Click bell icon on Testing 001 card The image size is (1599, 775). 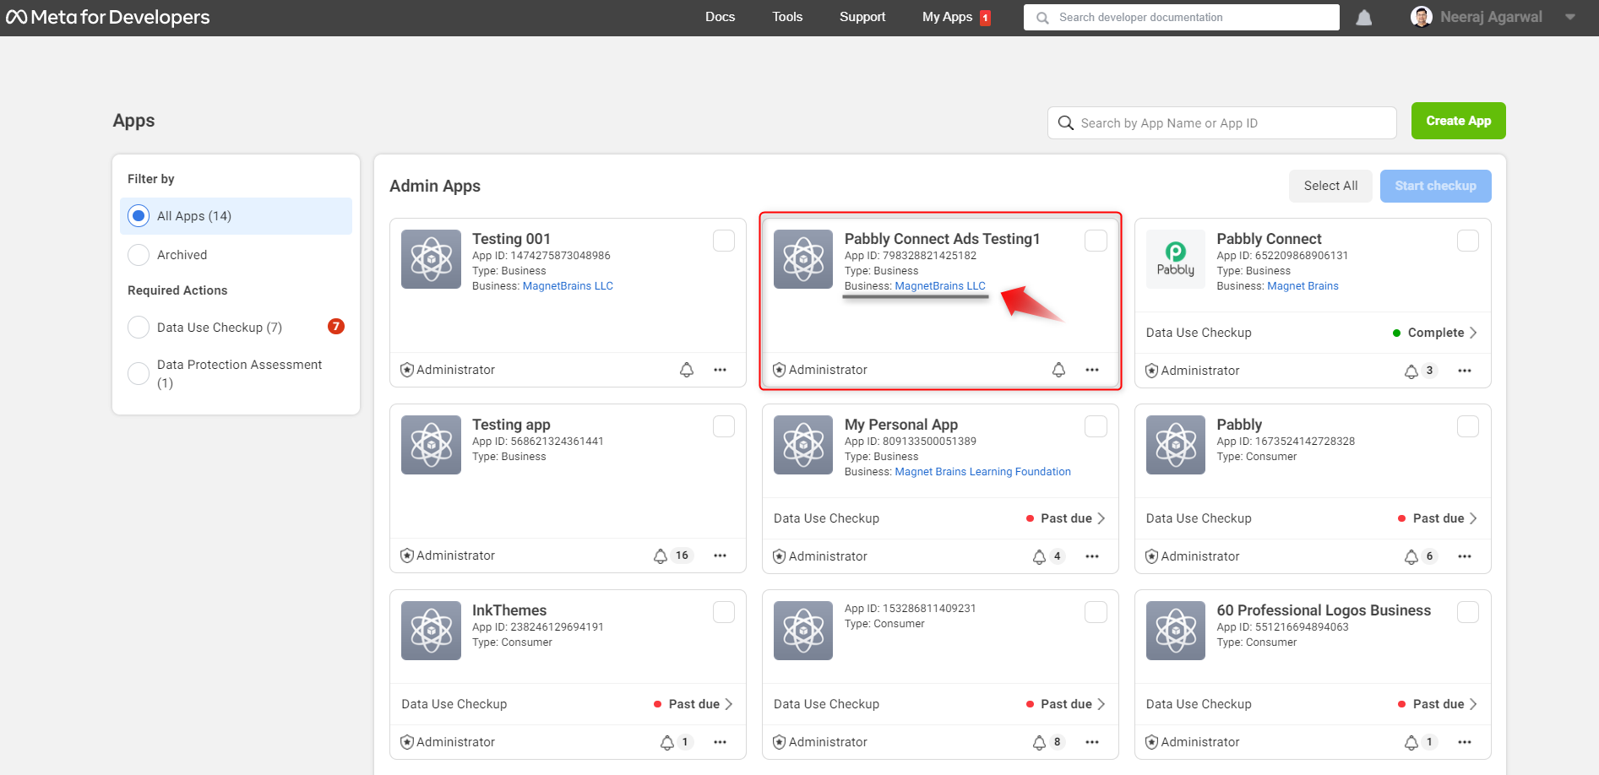(687, 370)
